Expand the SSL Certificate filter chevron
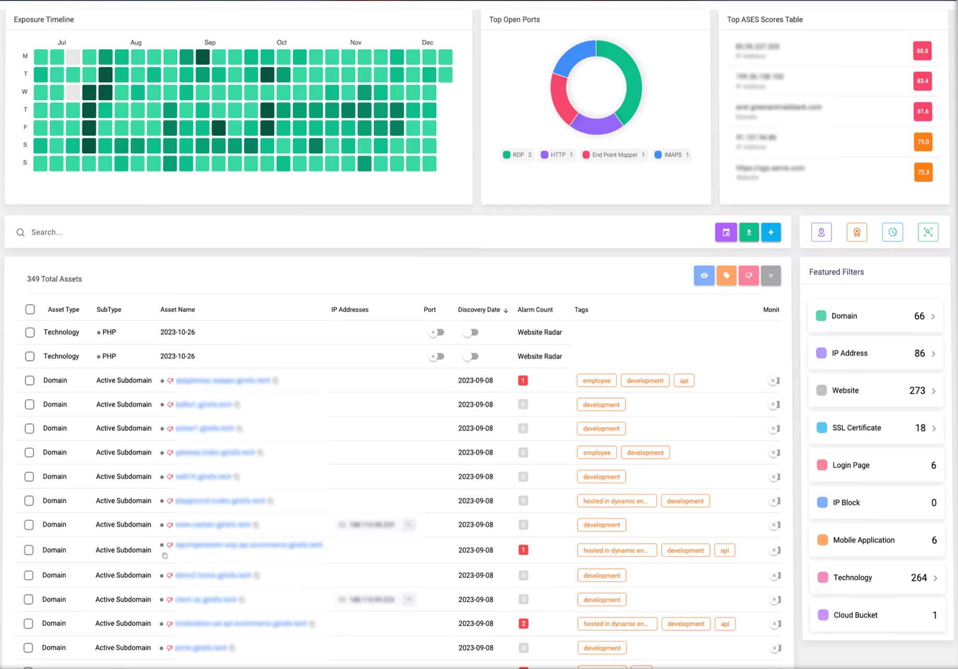This screenshot has width=958, height=669. point(934,428)
